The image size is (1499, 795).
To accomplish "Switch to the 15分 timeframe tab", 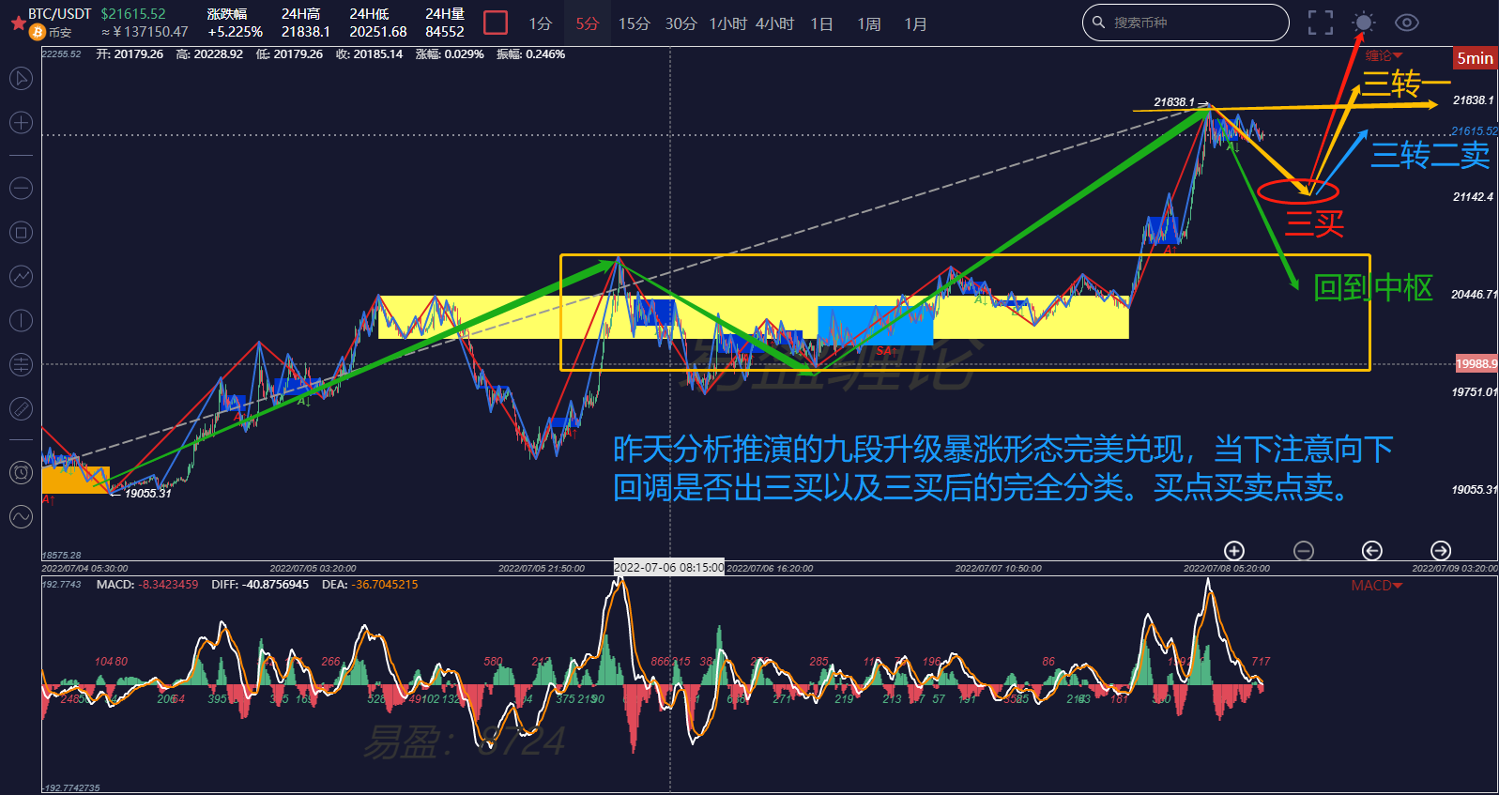I will coord(634,23).
